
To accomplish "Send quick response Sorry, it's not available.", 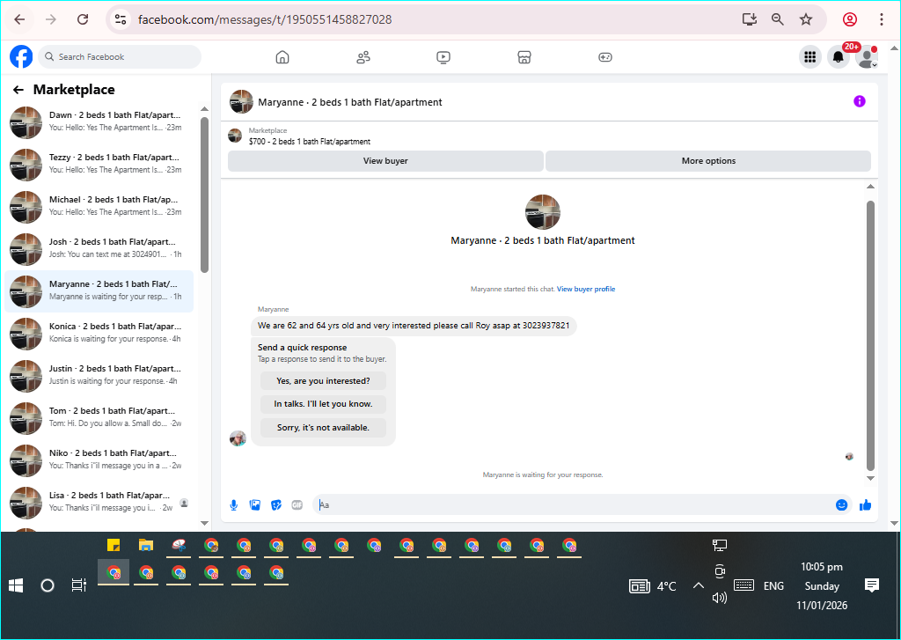I will [x=323, y=427].
